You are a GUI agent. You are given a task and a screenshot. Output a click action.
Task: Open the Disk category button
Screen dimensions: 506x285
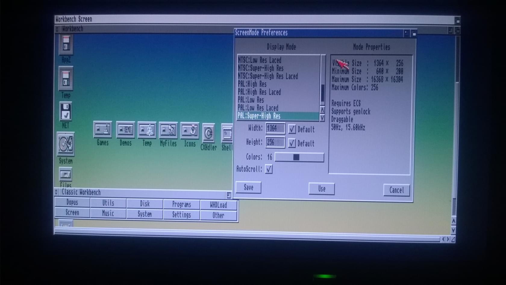pyautogui.click(x=145, y=204)
